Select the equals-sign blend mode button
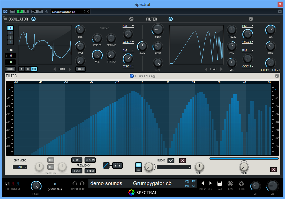Screen dimensions: 285x199 coord(139,170)
